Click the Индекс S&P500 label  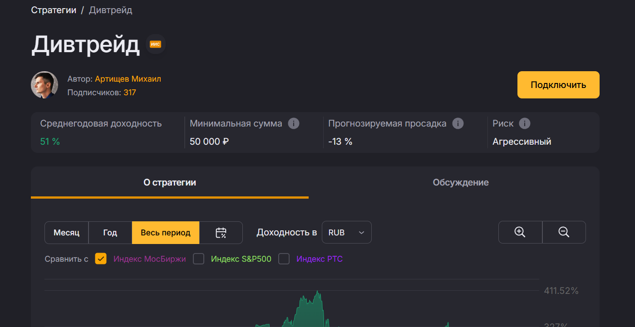click(x=241, y=259)
